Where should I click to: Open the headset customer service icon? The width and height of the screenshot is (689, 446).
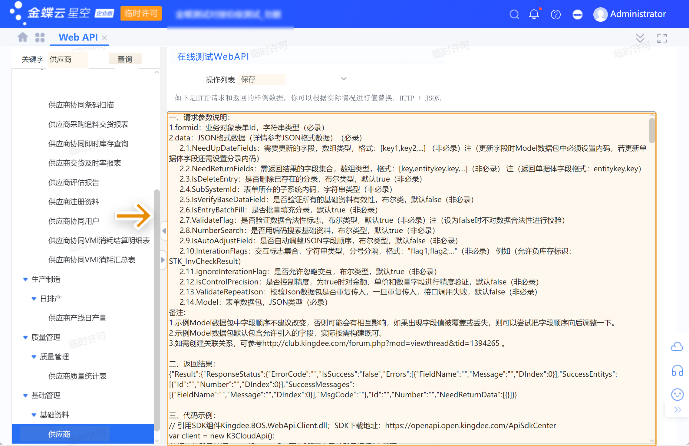click(677, 370)
